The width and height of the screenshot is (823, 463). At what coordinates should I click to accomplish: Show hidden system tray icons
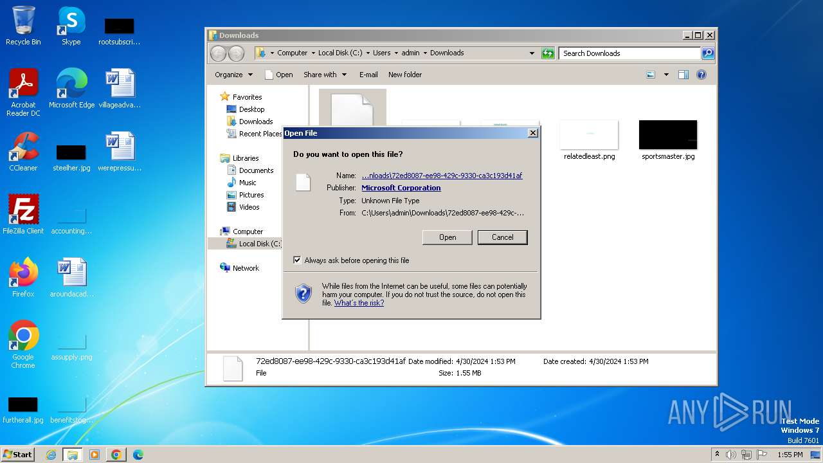pos(718,455)
